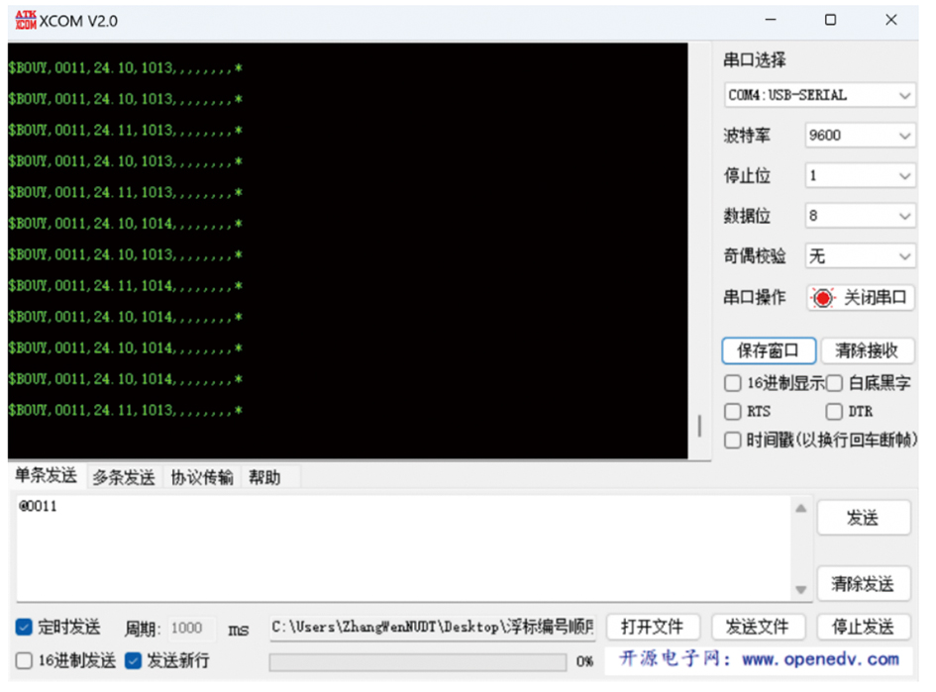Click the XCOM app icon in title bar
This screenshot has width=936, height=692.
point(25,20)
